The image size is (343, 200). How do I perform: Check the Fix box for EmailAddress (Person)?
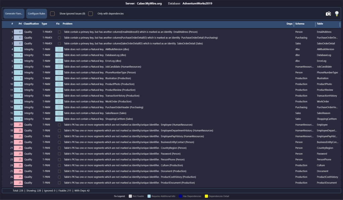pyautogui.click(x=59, y=32)
